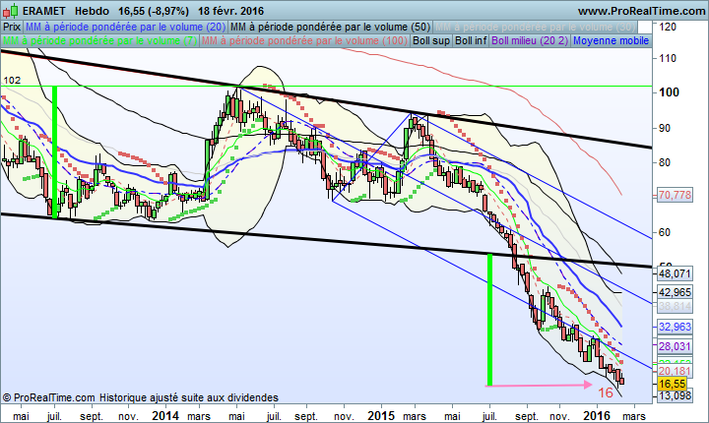Click the greyed MM volume (30) label

point(535,27)
